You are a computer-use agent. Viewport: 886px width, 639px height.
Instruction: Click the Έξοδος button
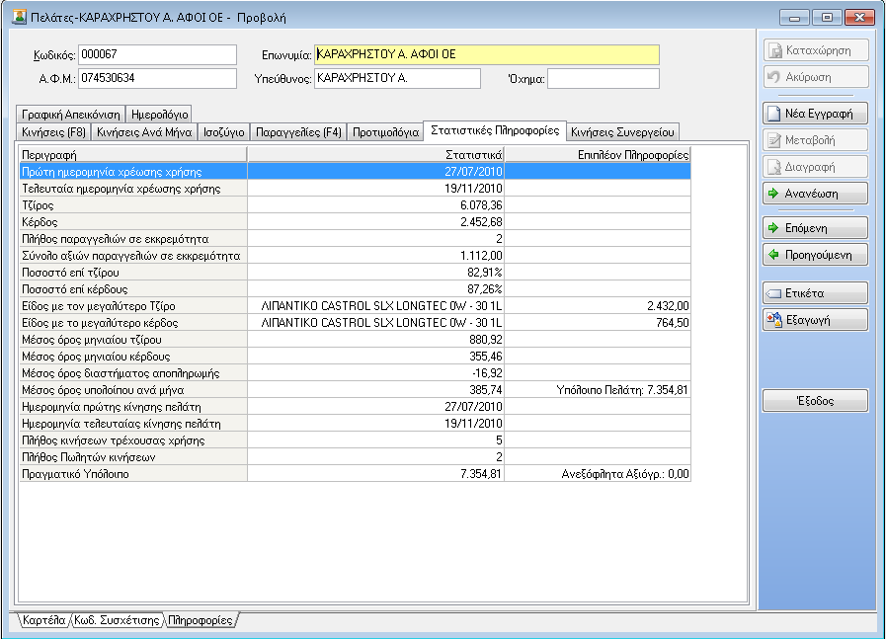(815, 401)
